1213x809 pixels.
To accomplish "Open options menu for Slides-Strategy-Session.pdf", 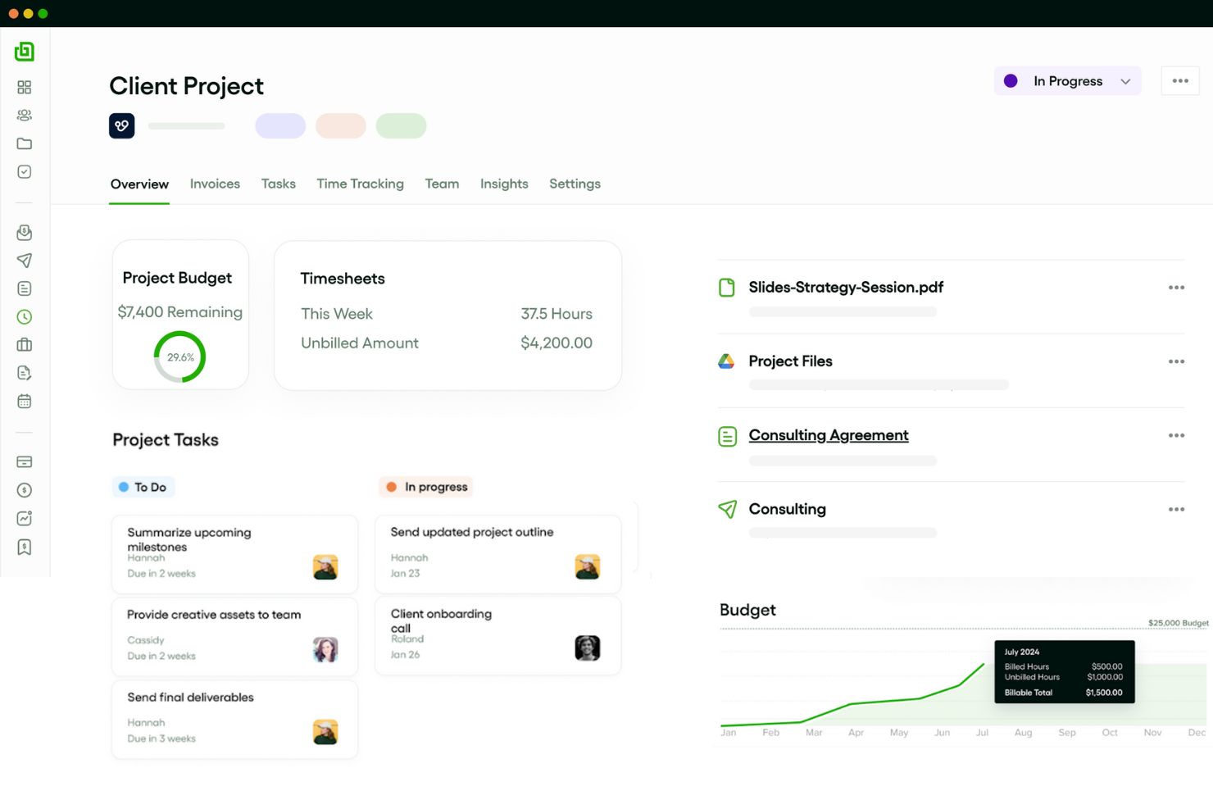I will 1176,287.
